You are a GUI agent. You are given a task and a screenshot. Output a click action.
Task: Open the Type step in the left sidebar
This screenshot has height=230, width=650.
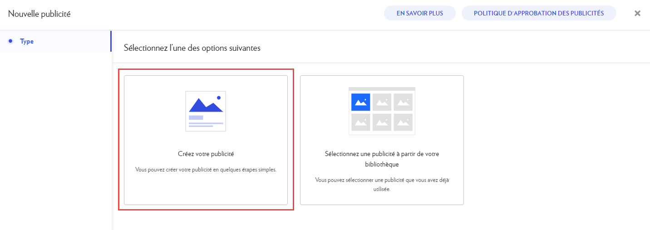pos(27,41)
